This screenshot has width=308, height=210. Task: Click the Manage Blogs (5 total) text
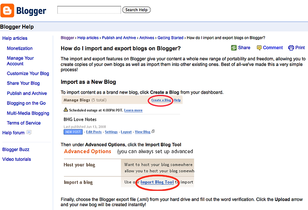click(85, 100)
